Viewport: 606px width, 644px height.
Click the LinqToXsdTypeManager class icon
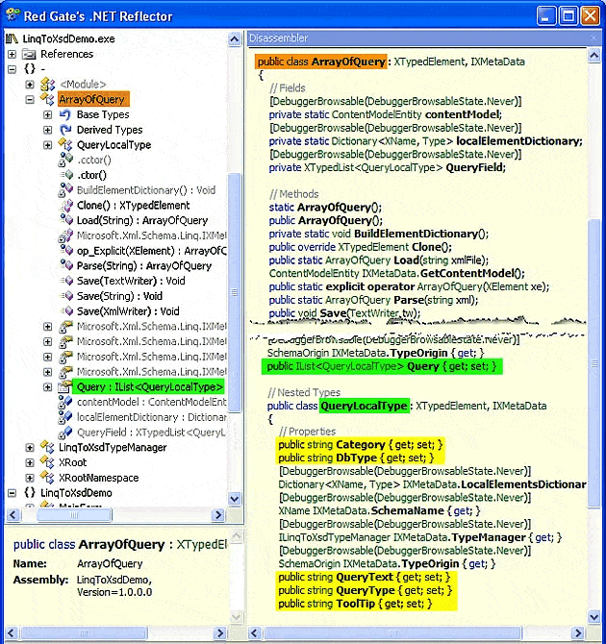point(47,447)
